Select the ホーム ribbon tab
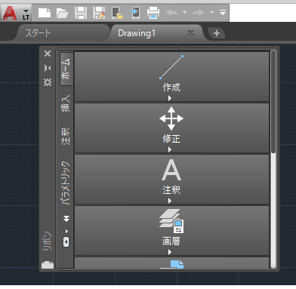This screenshot has height=289, width=296. 66,69
